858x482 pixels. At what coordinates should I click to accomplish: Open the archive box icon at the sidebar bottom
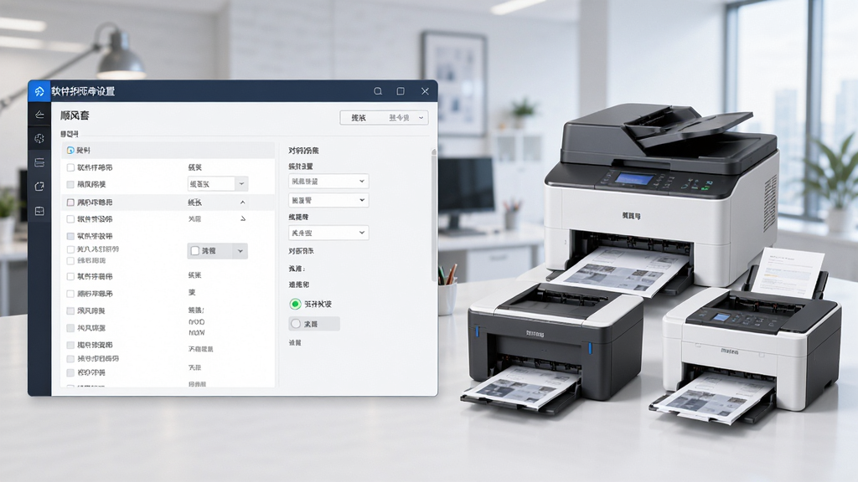[39, 210]
